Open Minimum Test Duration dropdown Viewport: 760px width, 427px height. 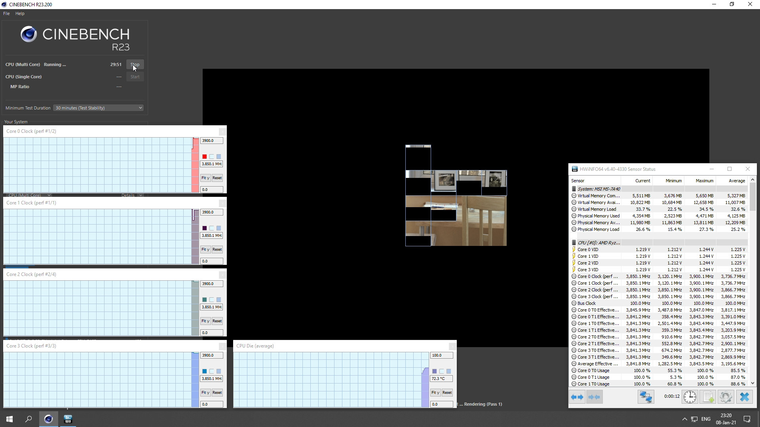click(98, 108)
